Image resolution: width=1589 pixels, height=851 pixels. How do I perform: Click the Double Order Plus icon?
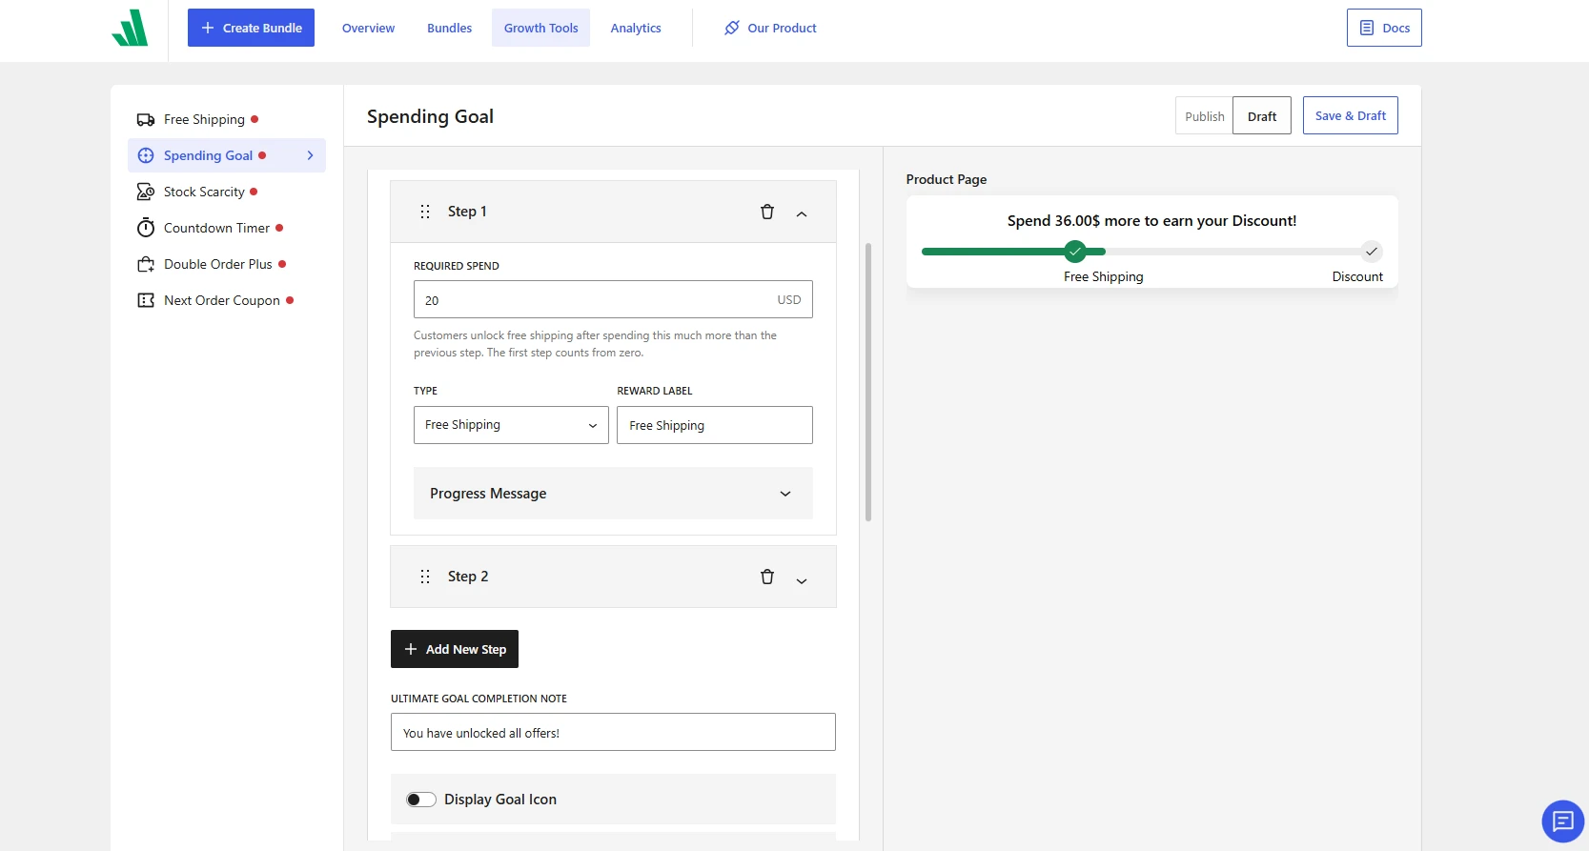pos(146,264)
